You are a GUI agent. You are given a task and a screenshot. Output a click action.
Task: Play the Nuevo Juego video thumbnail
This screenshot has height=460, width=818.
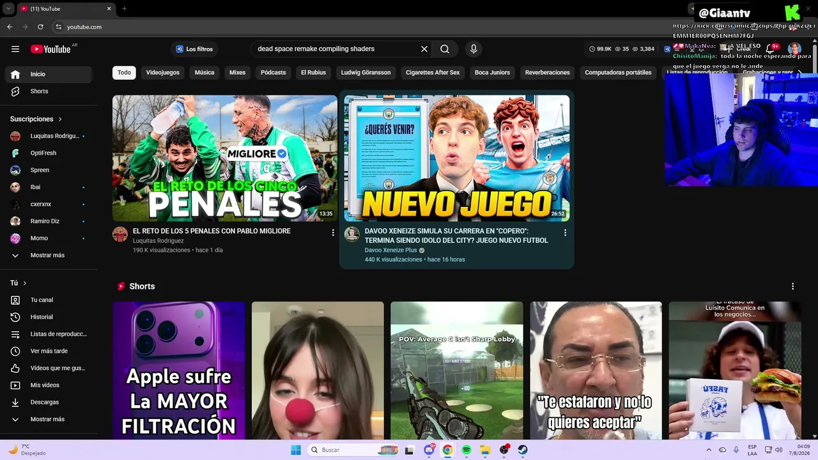pos(457,158)
